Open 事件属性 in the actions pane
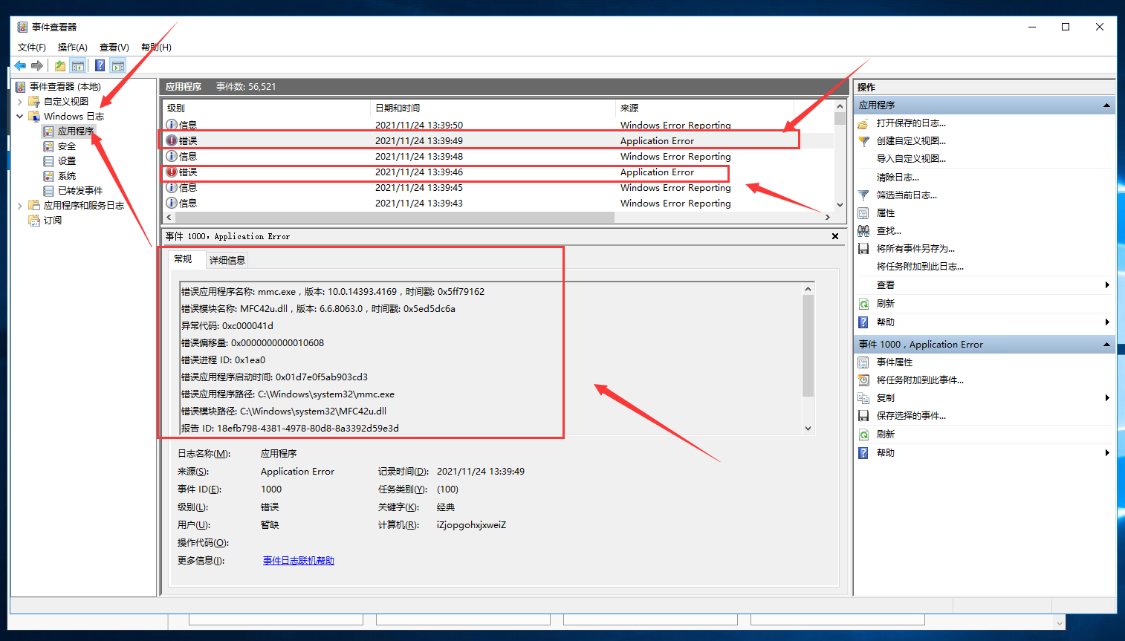The image size is (1125, 641). (x=894, y=362)
